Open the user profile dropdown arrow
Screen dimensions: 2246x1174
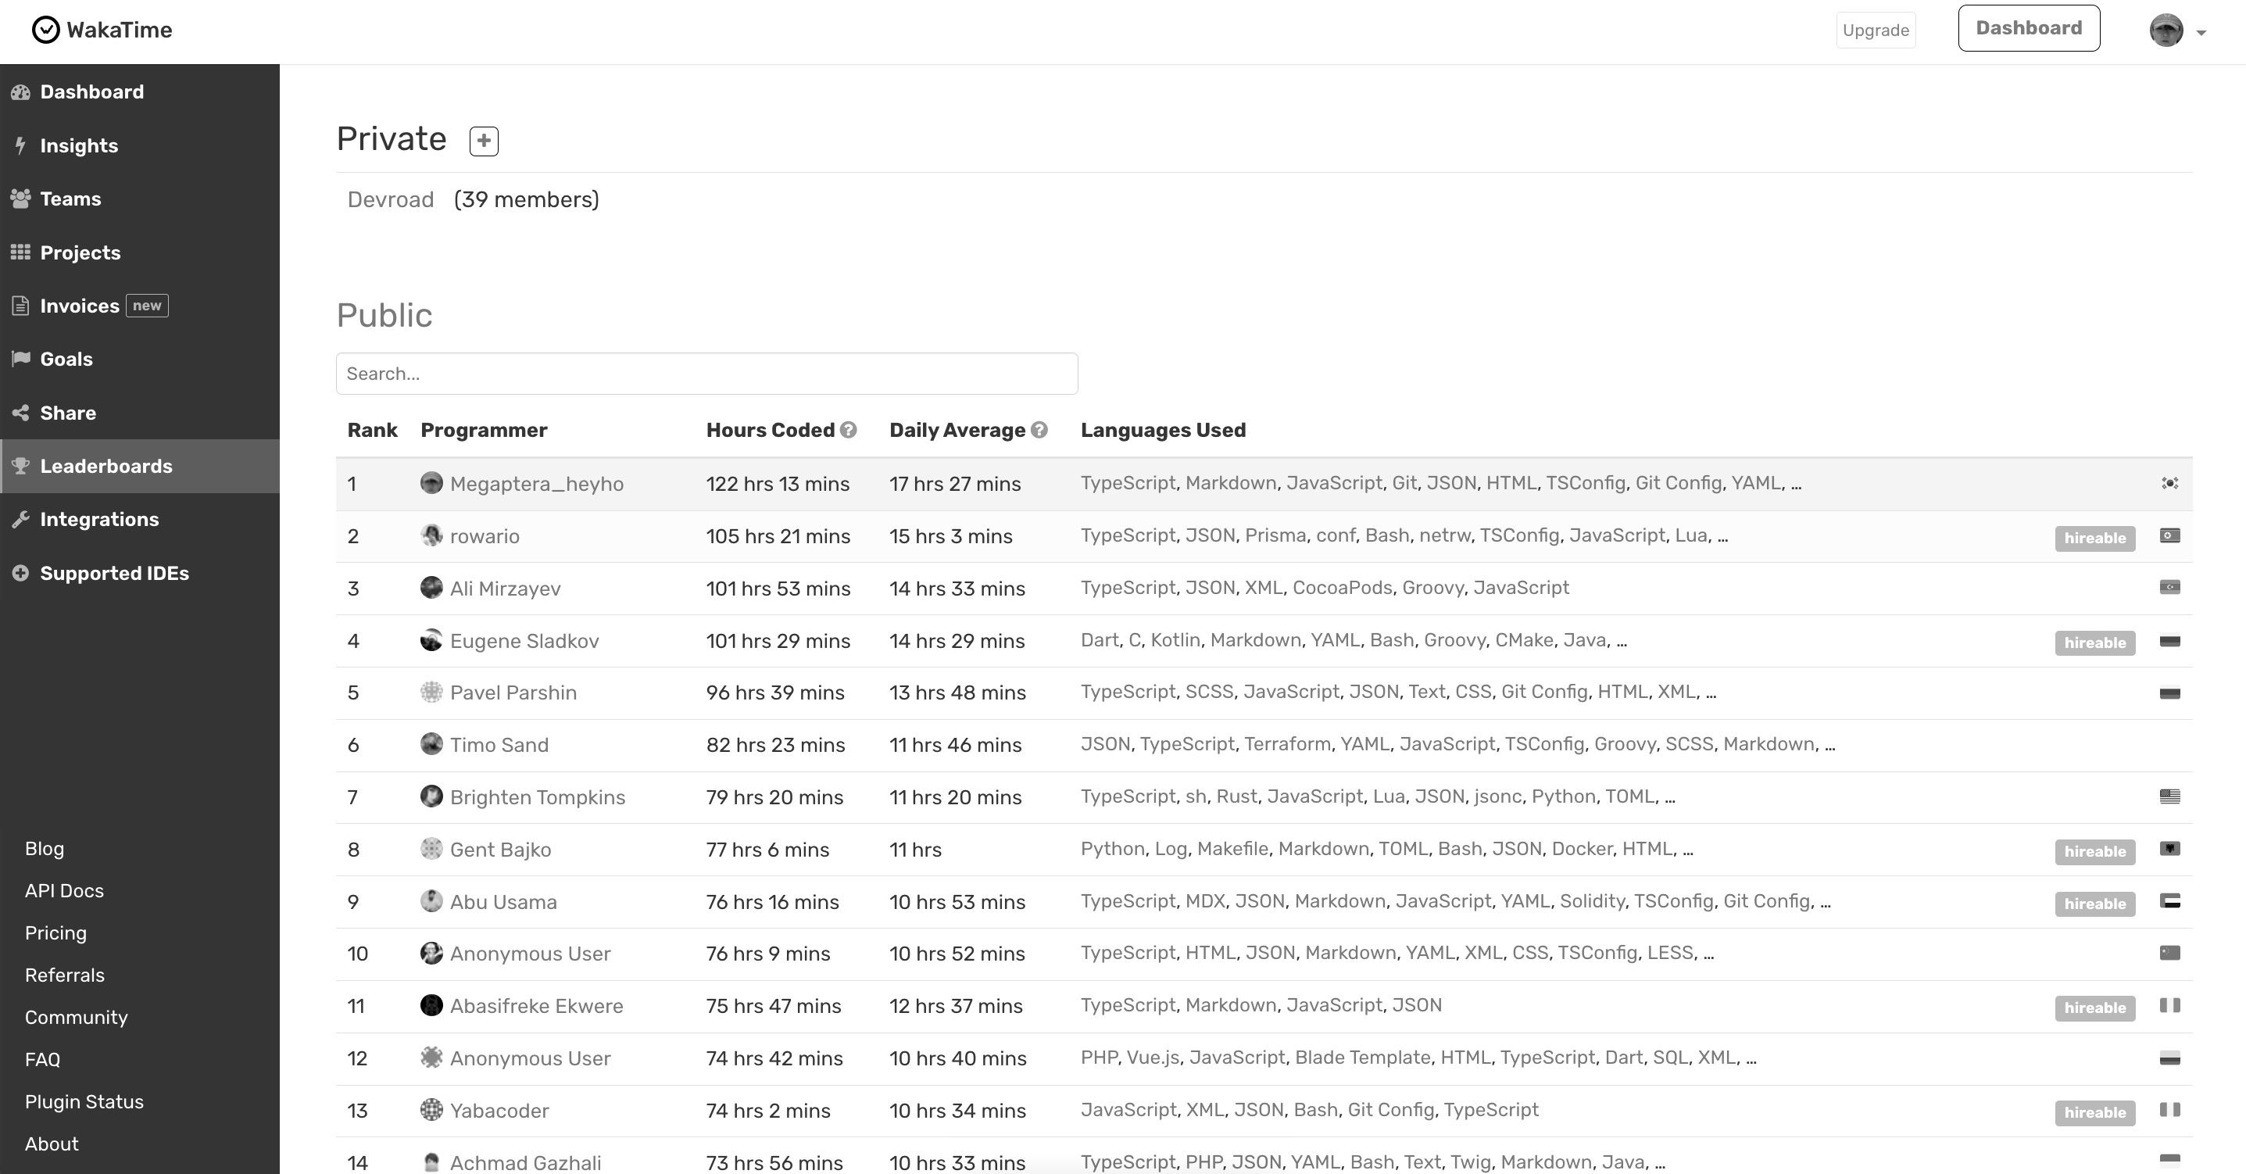(2201, 32)
